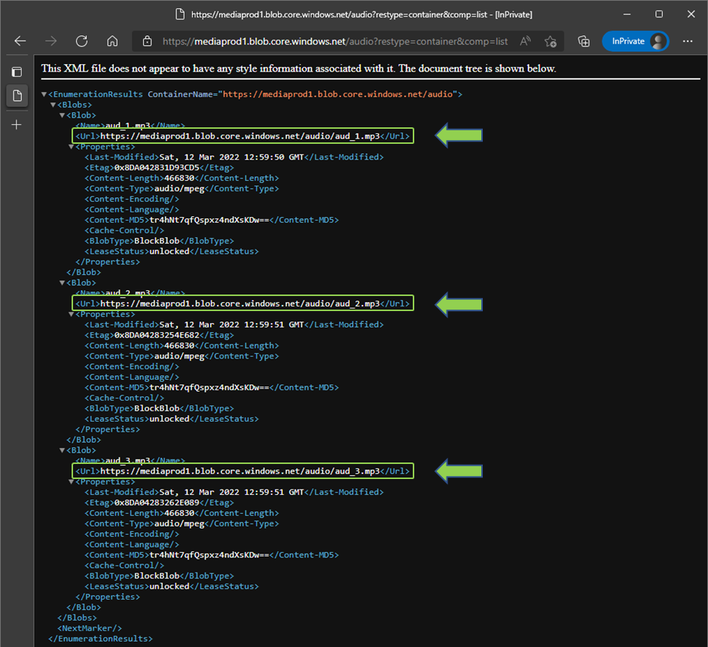Select Etag value 0x8DA04283254E682
708x647 pixels.
[157, 335]
